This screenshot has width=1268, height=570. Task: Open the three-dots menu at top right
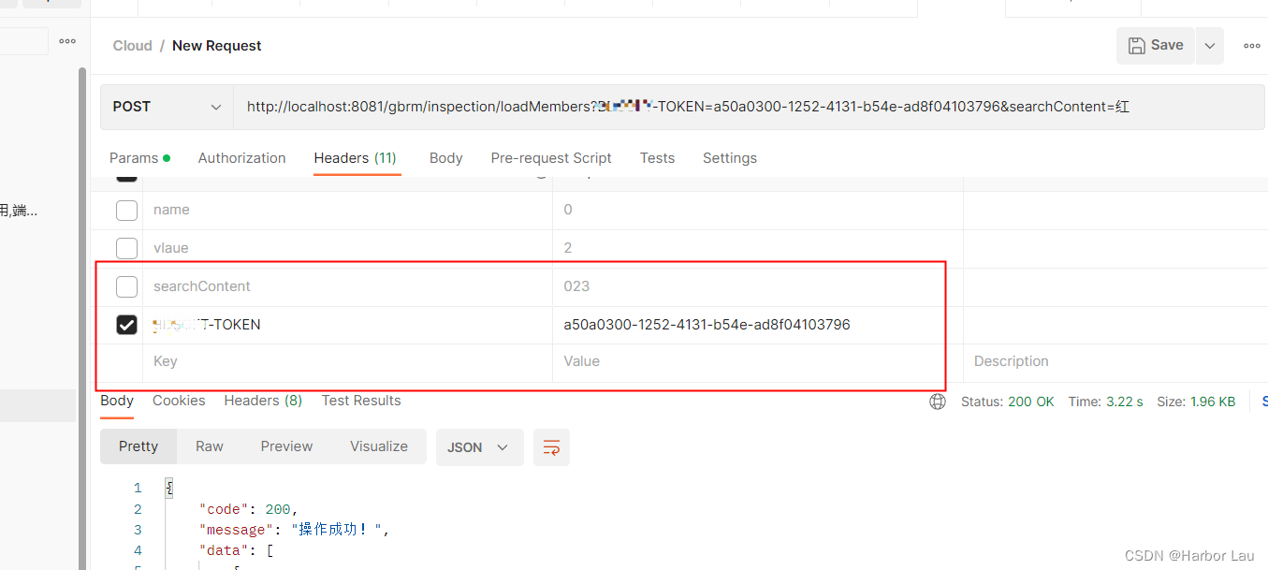(1251, 45)
